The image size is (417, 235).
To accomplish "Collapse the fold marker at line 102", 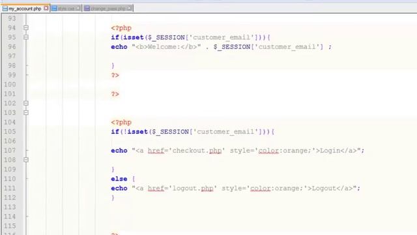I will [26, 103].
